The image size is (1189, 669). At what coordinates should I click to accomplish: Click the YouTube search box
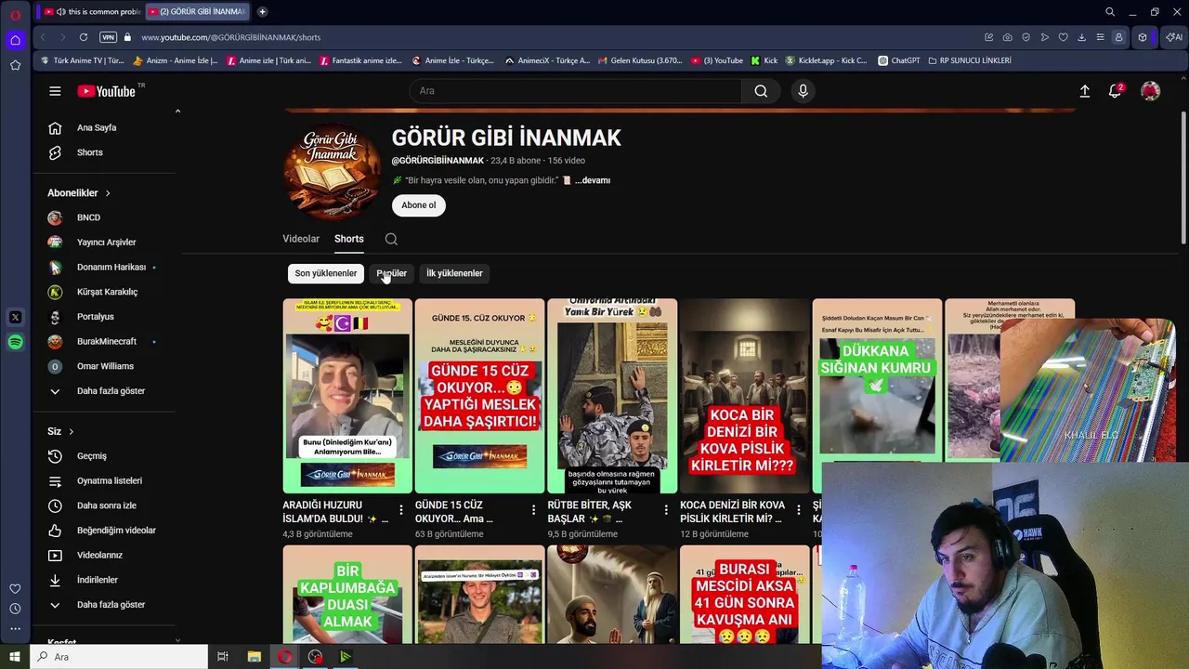point(575,91)
